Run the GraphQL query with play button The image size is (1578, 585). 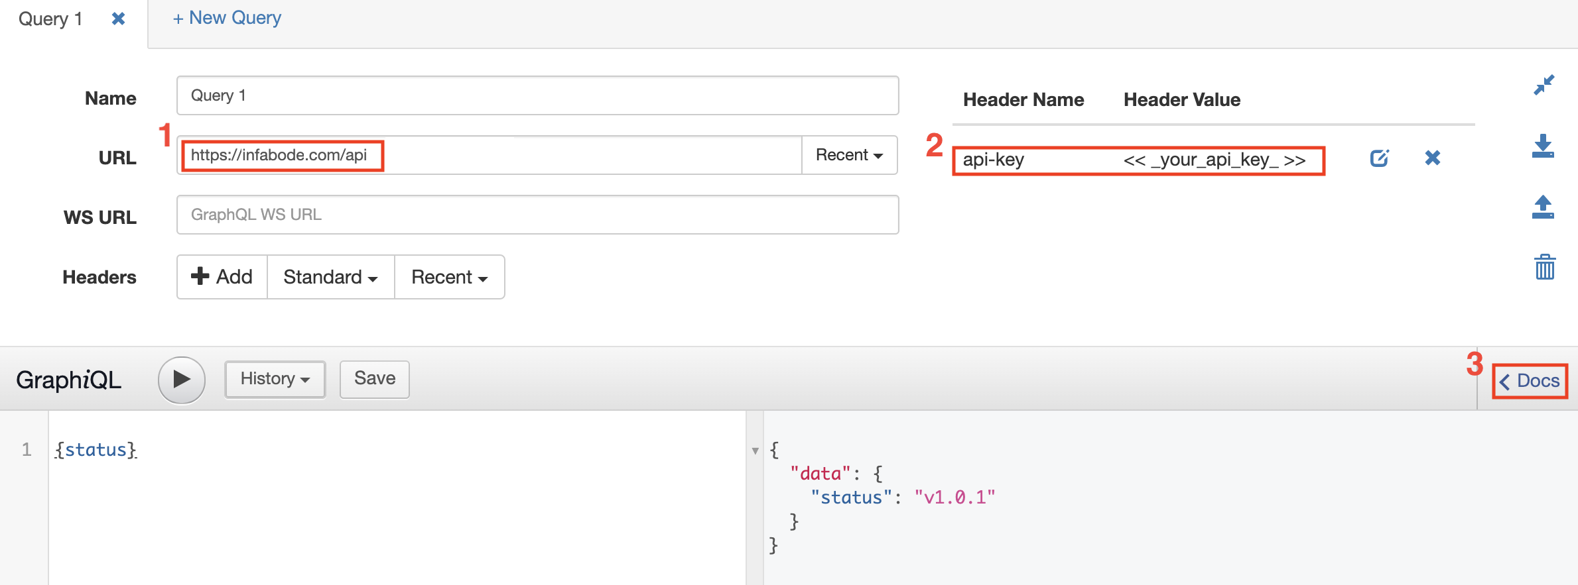[x=181, y=380]
